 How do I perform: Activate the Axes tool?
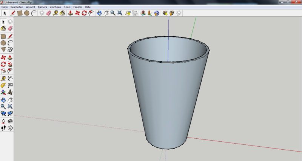(3, 92)
